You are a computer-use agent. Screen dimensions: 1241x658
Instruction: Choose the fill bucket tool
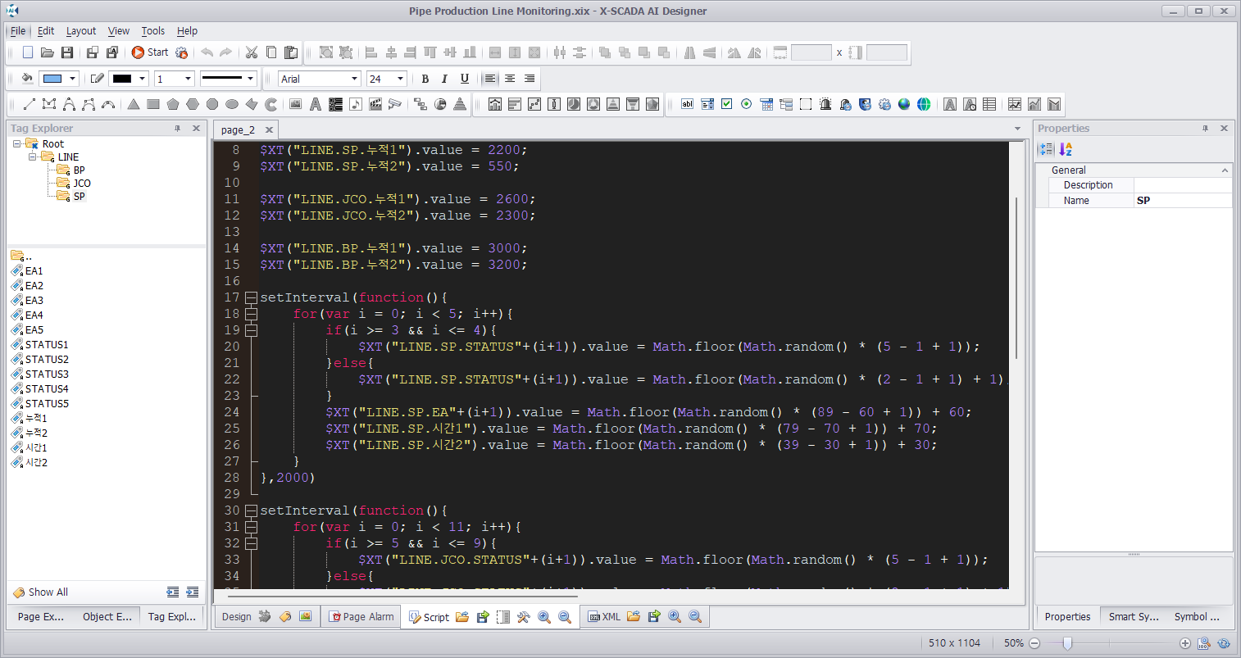point(27,79)
